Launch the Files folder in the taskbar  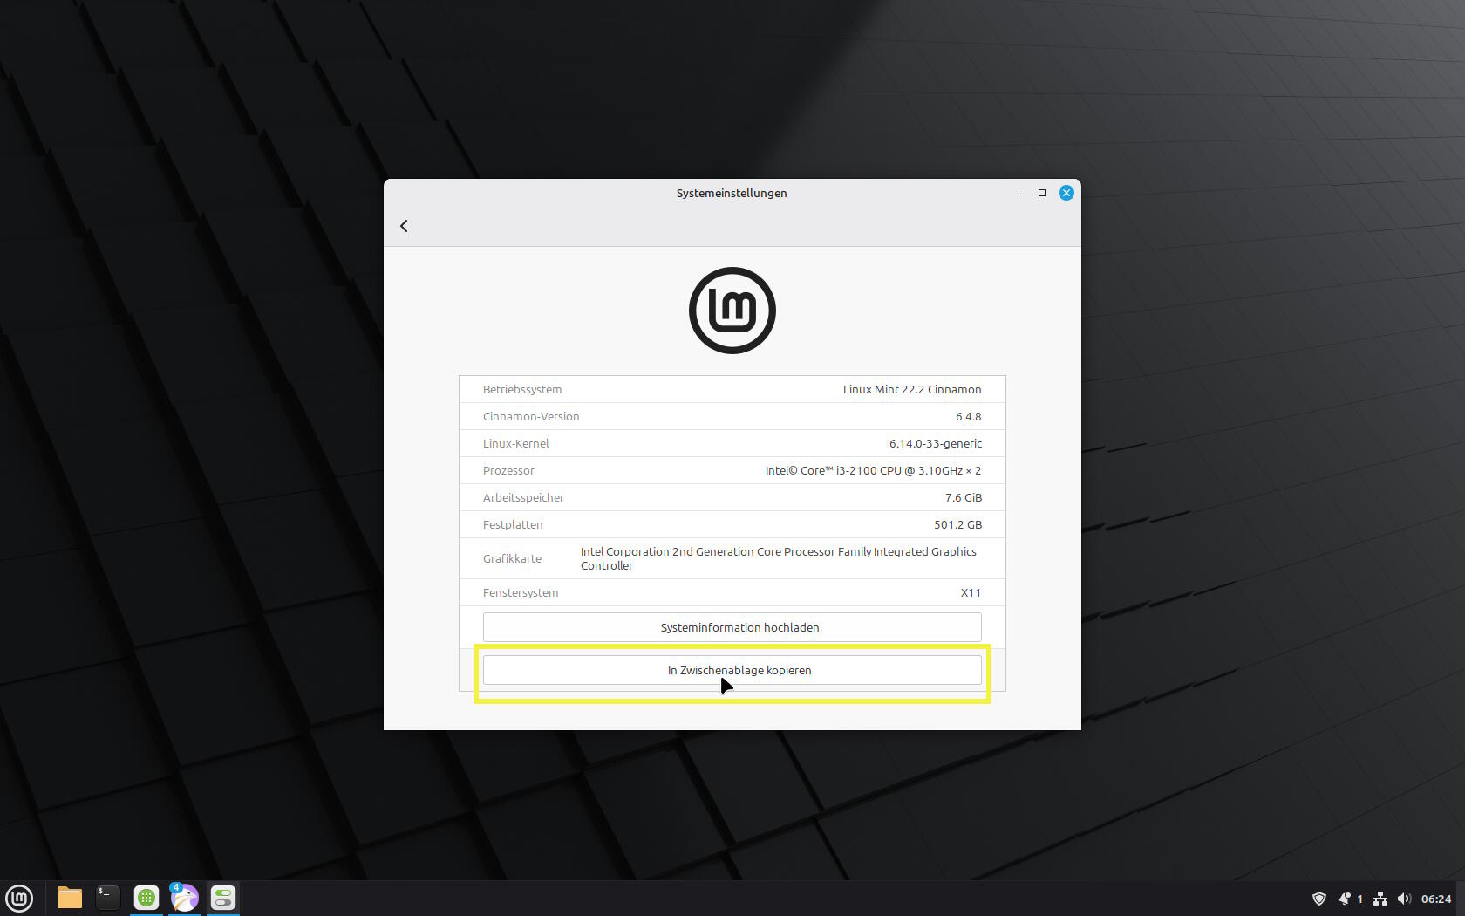[x=70, y=898]
